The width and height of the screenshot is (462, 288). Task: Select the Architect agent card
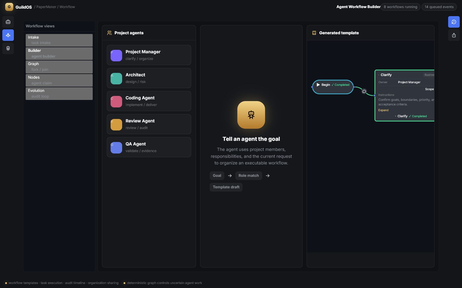point(149,78)
